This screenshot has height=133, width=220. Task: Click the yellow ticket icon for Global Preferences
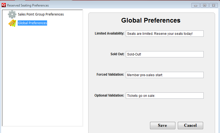(x=12, y=23)
